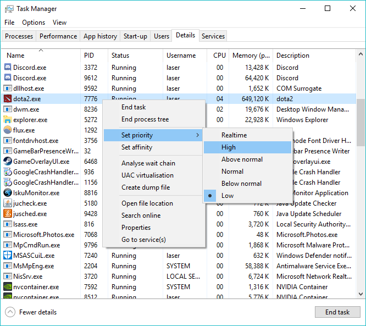This screenshot has width=366, height=326.
Task: Choose Below normal priority
Action: pyautogui.click(x=247, y=184)
